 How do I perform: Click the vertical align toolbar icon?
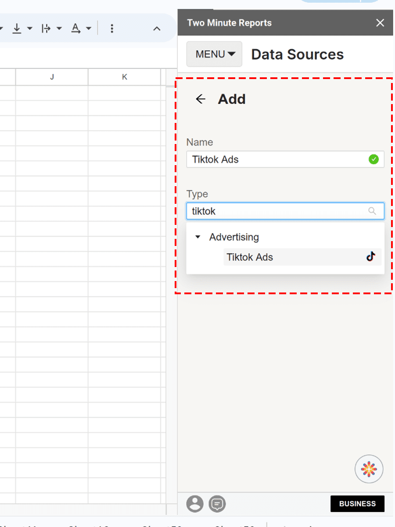point(17,29)
